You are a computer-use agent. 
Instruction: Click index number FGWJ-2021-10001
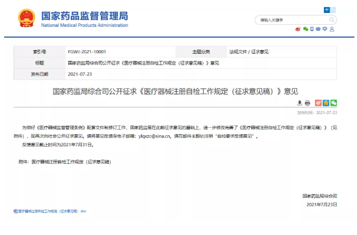pyautogui.click(x=87, y=52)
